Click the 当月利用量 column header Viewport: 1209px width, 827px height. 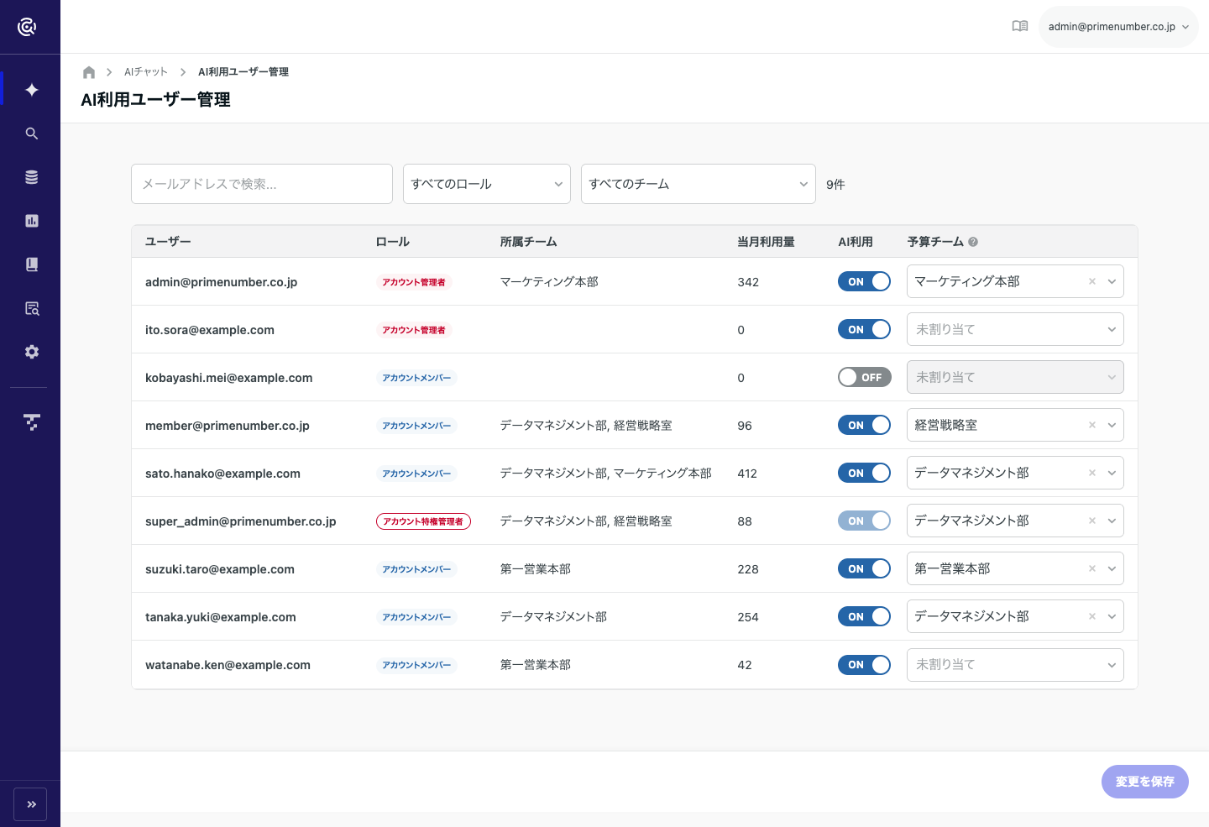click(x=766, y=242)
